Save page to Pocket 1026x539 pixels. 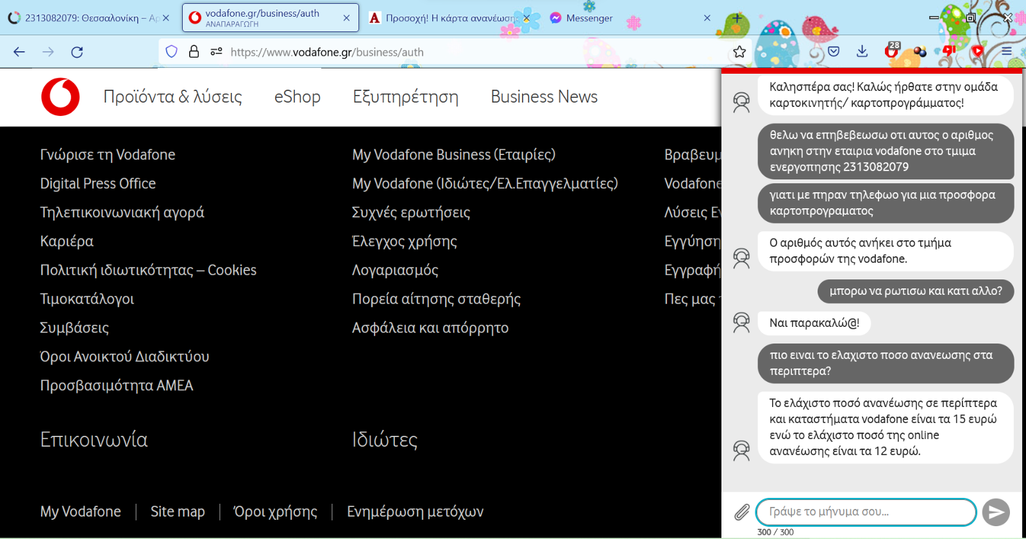(x=834, y=51)
